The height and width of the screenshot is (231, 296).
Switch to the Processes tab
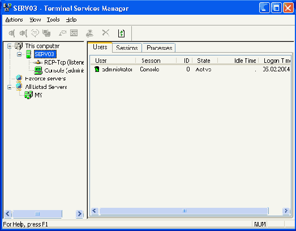click(x=160, y=48)
